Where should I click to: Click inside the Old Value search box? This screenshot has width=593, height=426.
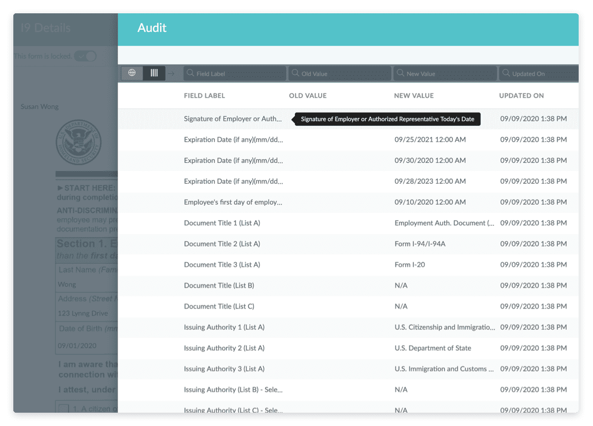(x=341, y=73)
